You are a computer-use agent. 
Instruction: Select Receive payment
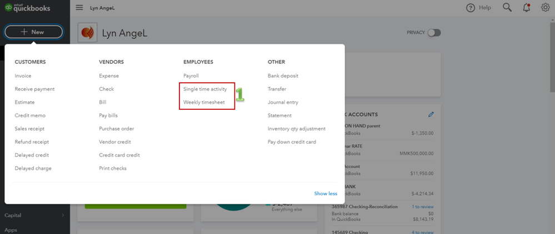34,89
